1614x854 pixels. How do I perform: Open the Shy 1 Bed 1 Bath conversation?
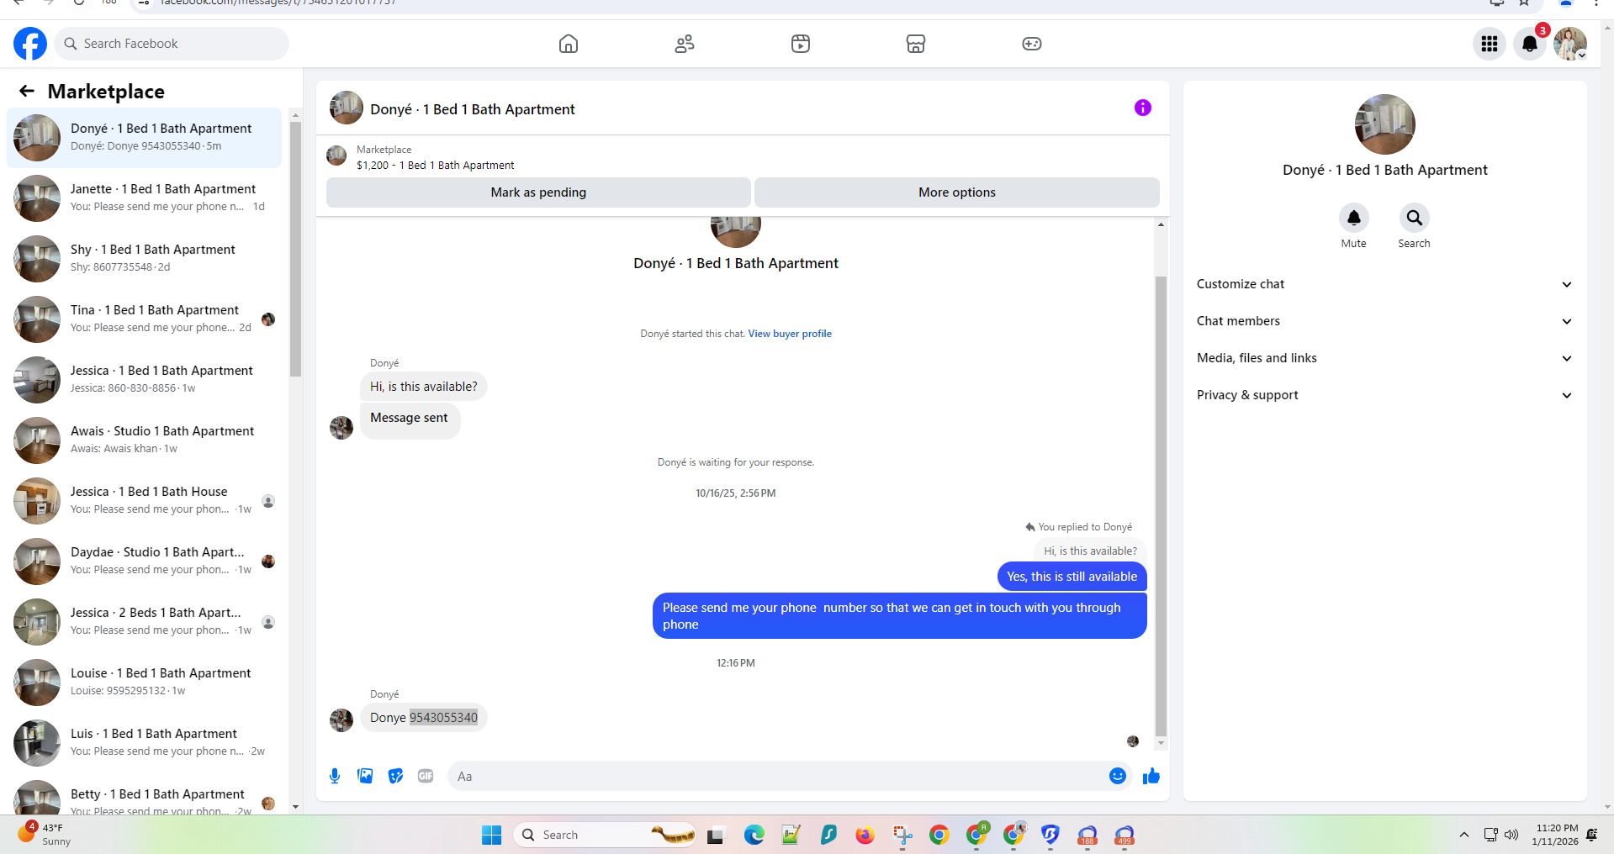click(145, 259)
